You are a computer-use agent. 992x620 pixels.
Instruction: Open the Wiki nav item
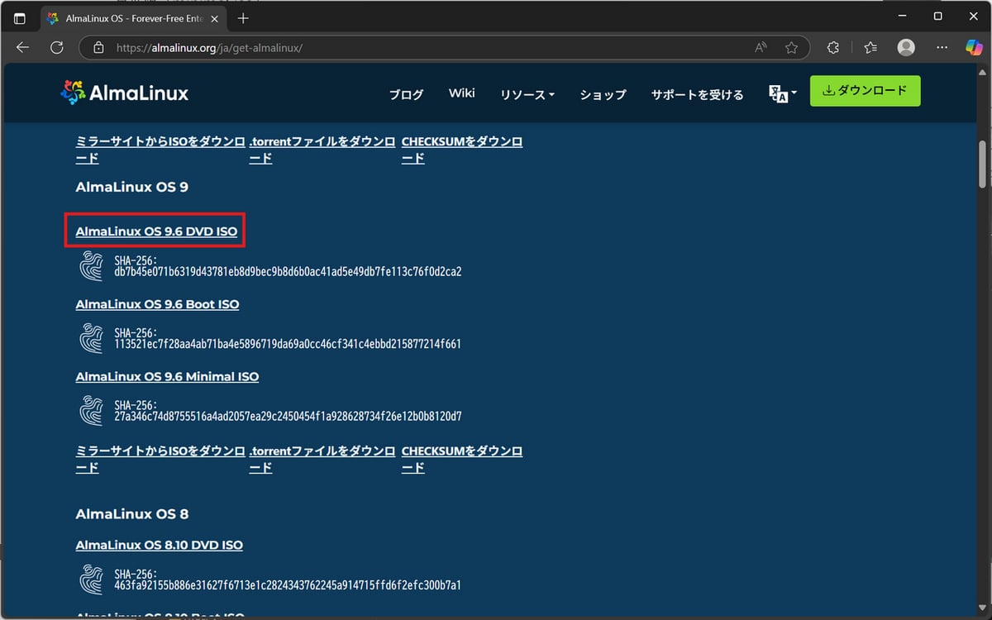[461, 93]
